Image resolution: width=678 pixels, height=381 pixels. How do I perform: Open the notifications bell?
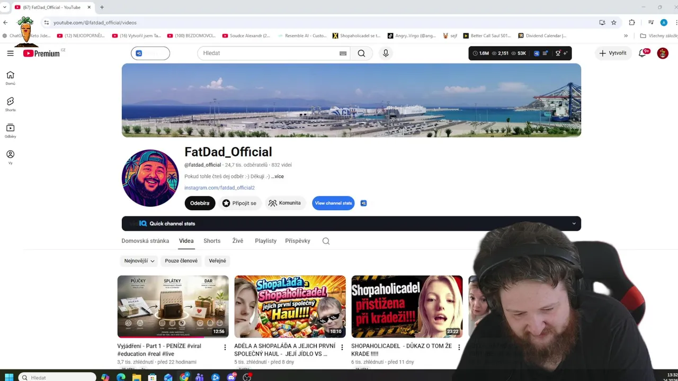tap(643, 53)
